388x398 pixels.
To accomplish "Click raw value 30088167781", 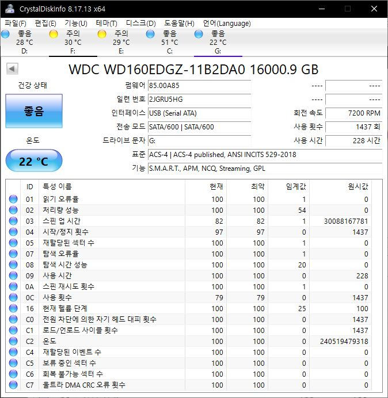I will coord(346,221).
